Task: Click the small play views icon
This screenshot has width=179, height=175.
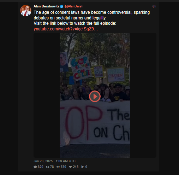Action: (83, 167)
